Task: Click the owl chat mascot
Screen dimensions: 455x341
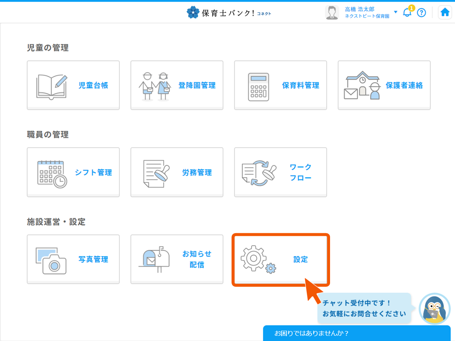Action: click(434, 309)
